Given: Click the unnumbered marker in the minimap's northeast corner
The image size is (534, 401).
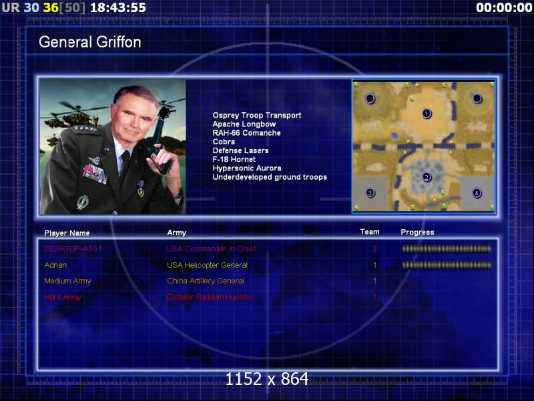Looking at the screenshot, I should pyautogui.click(x=477, y=98).
